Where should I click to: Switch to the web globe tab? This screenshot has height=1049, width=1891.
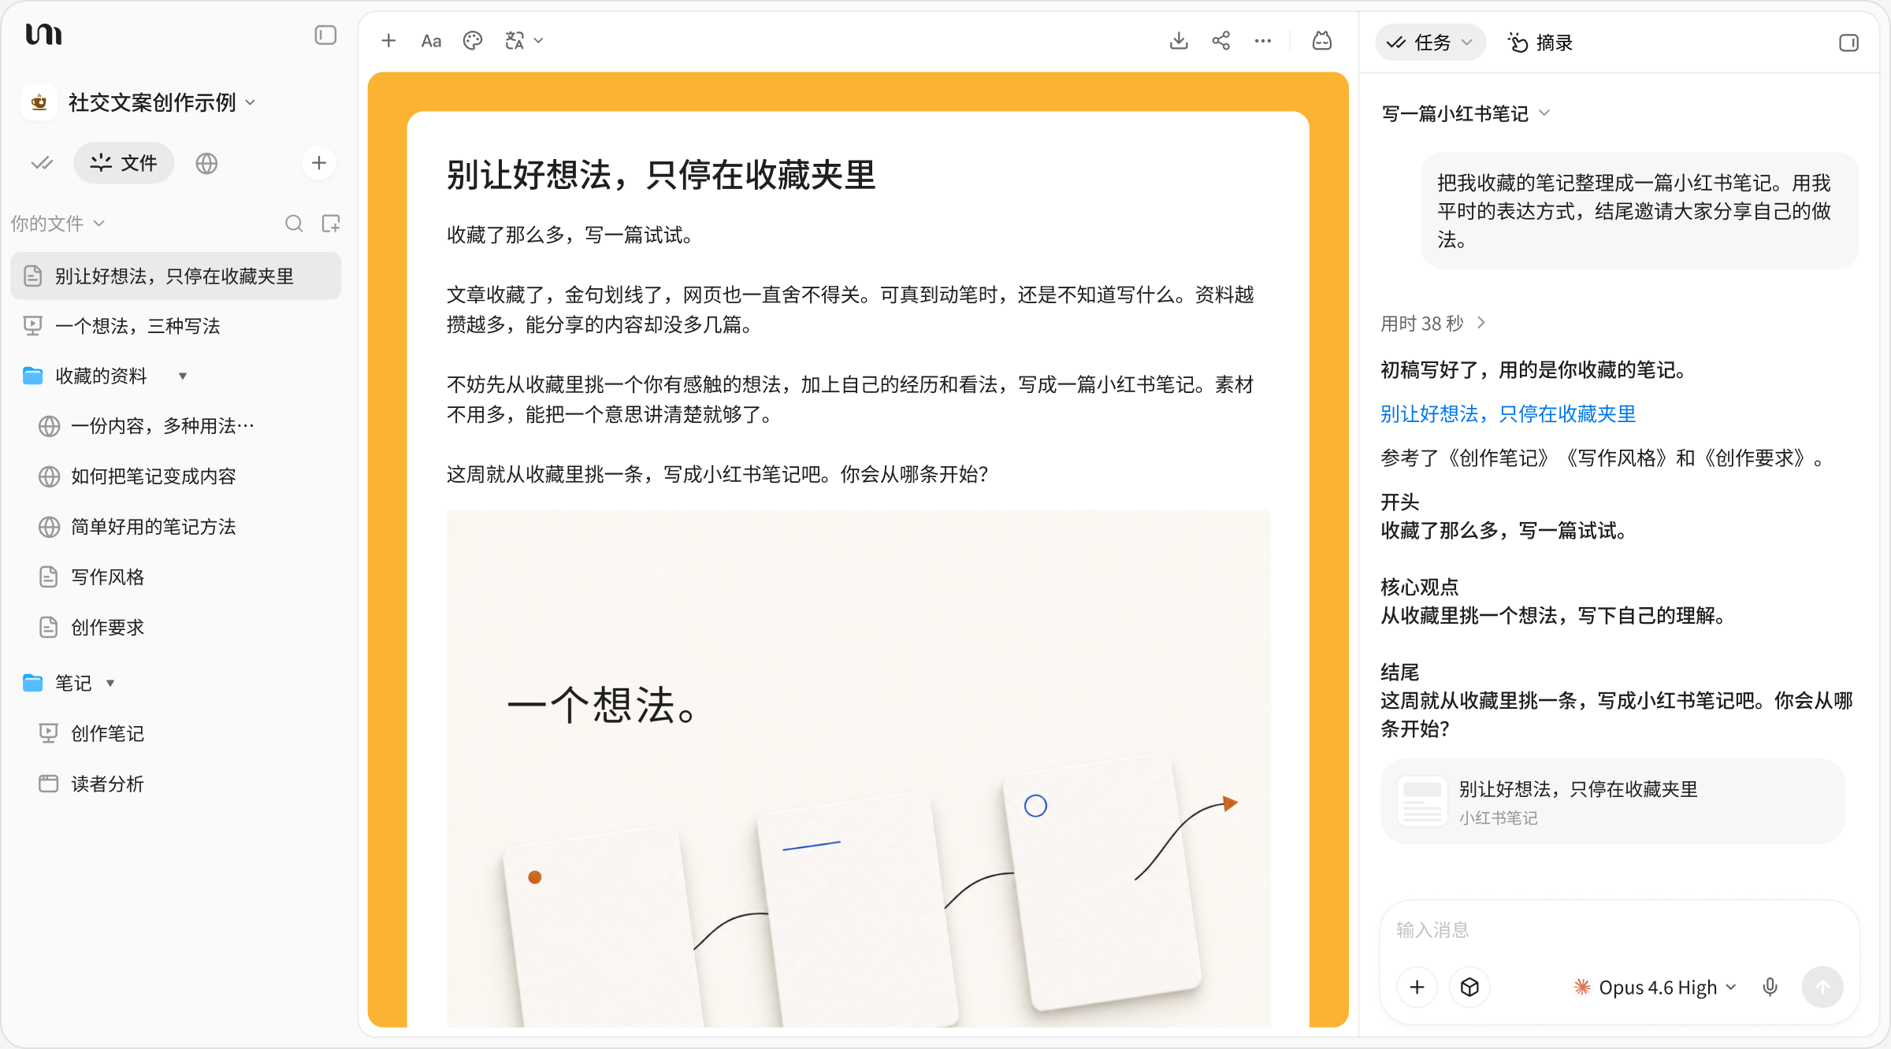click(x=206, y=163)
